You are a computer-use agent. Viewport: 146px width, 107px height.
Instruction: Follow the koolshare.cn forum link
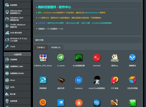(x=92, y=13)
